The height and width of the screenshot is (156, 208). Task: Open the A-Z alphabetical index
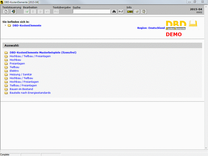(x=121, y=12)
